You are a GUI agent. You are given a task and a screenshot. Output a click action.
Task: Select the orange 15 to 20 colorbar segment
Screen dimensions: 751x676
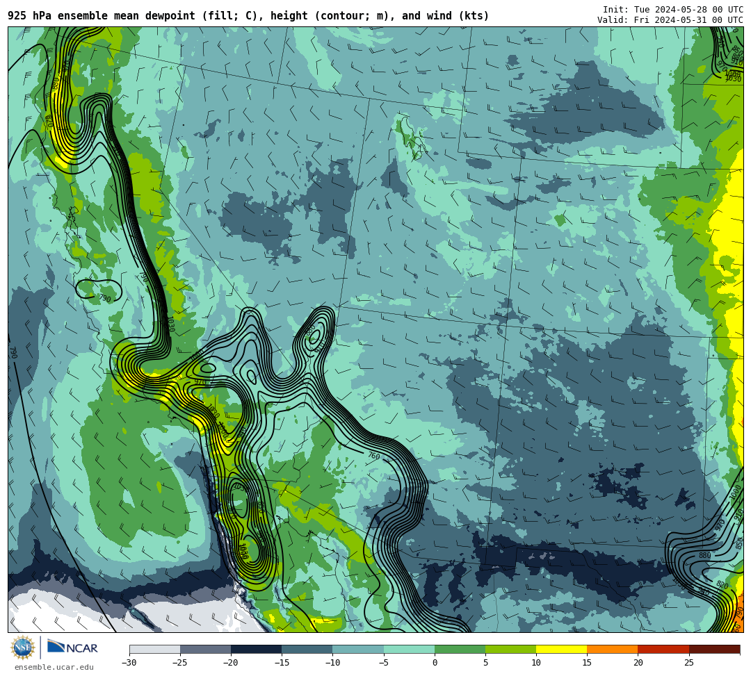[613, 649]
